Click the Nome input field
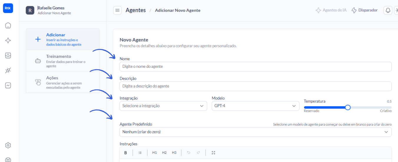 [x=255, y=67]
